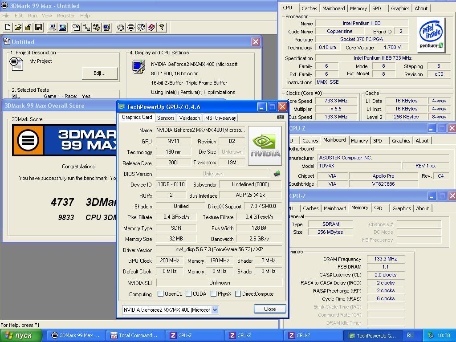Click the Start button labeled пуск
Image resolution: width=456 pixels, height=342 pixels.
[21, 335]
